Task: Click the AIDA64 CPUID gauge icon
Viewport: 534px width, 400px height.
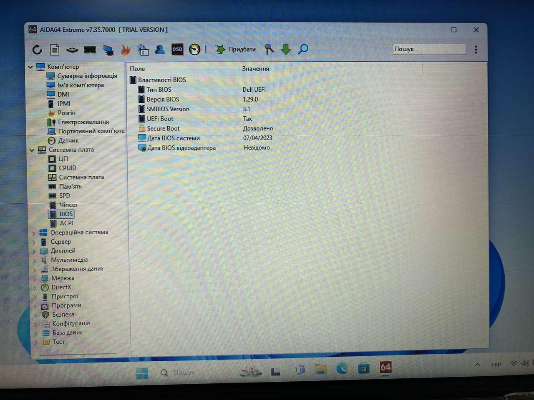Action: [194, 50]
